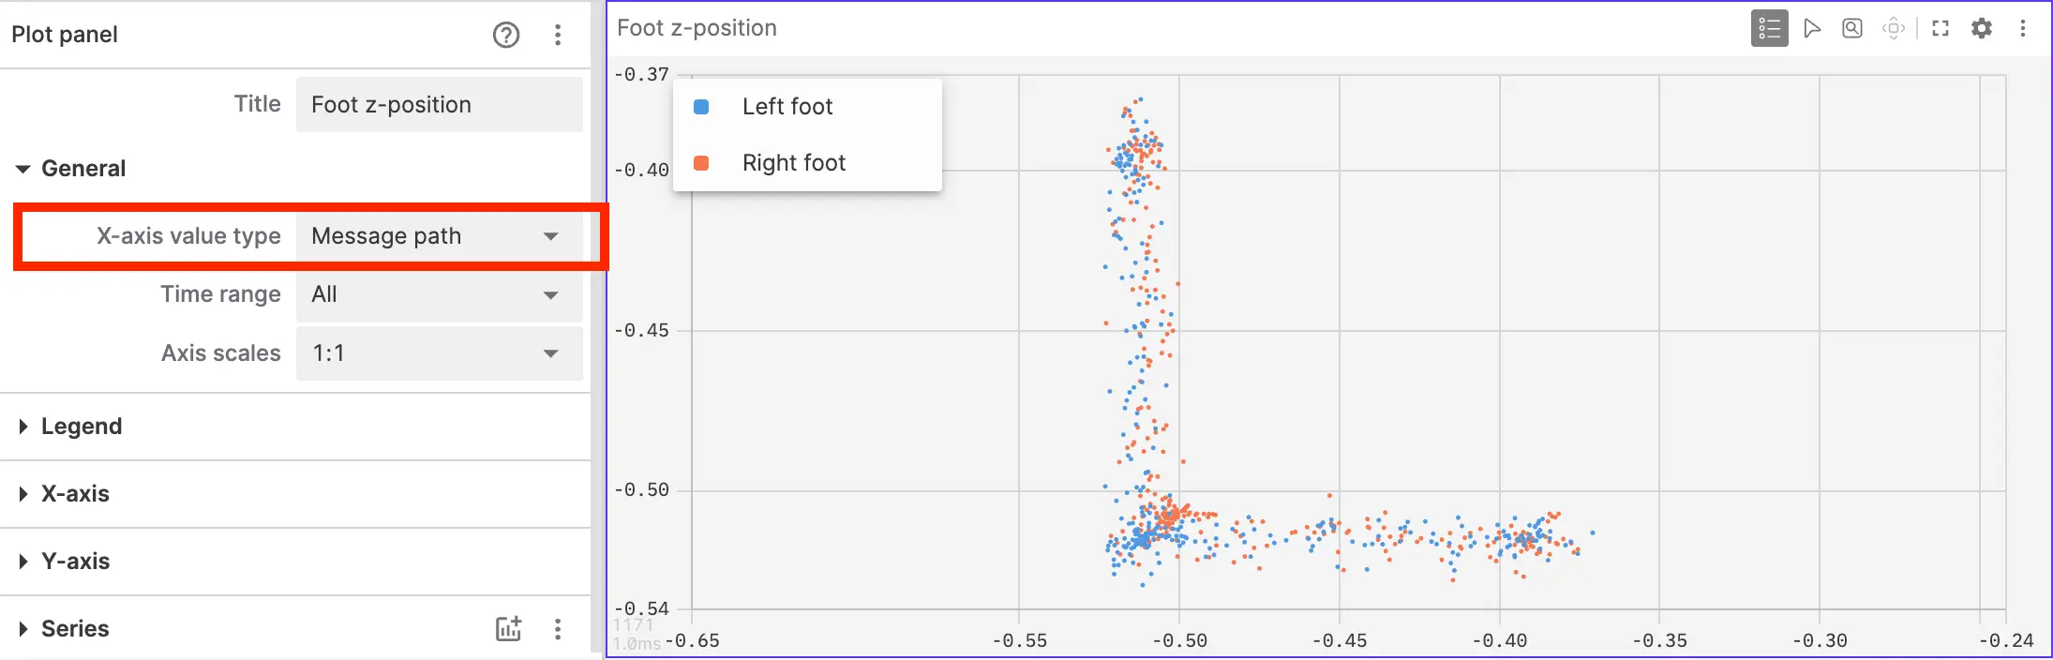The image size is (2053, 660).
Task: Toggle the plot legend list icon
Action: [x=1769, y=29]
